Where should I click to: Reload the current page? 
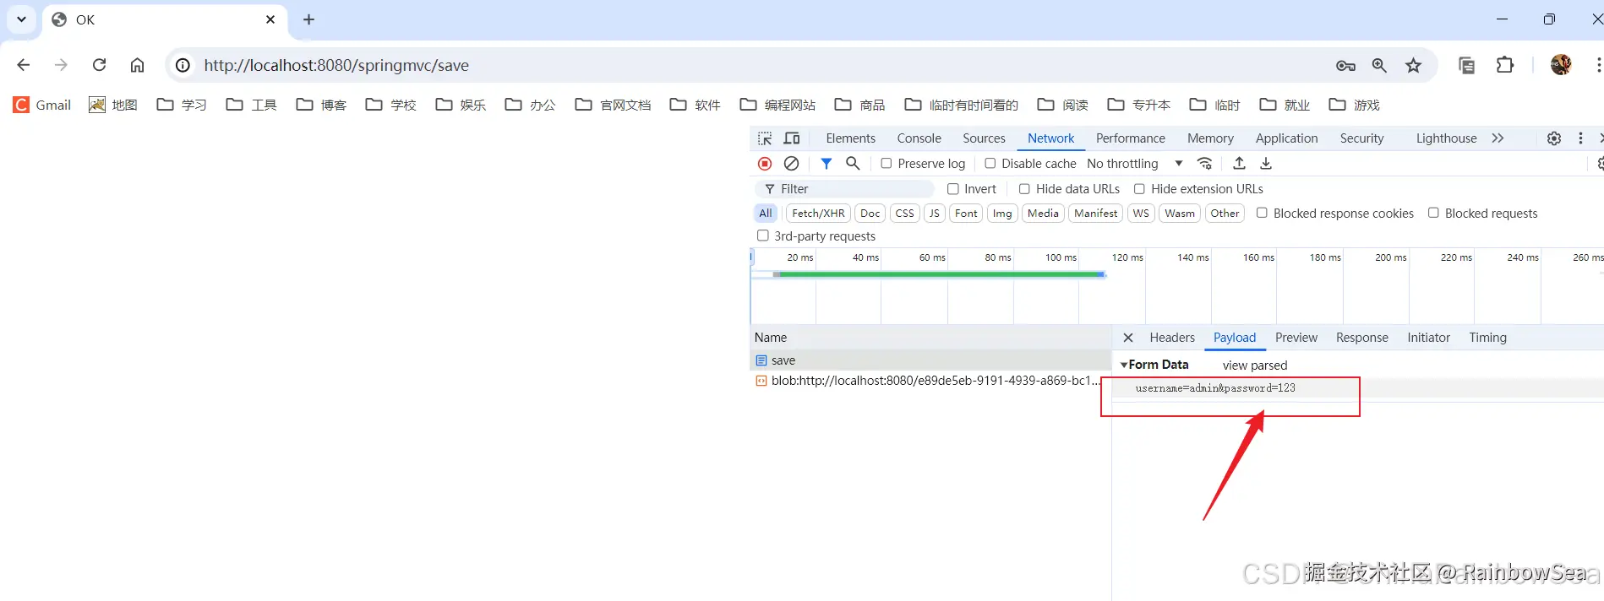tap(99, 65)
